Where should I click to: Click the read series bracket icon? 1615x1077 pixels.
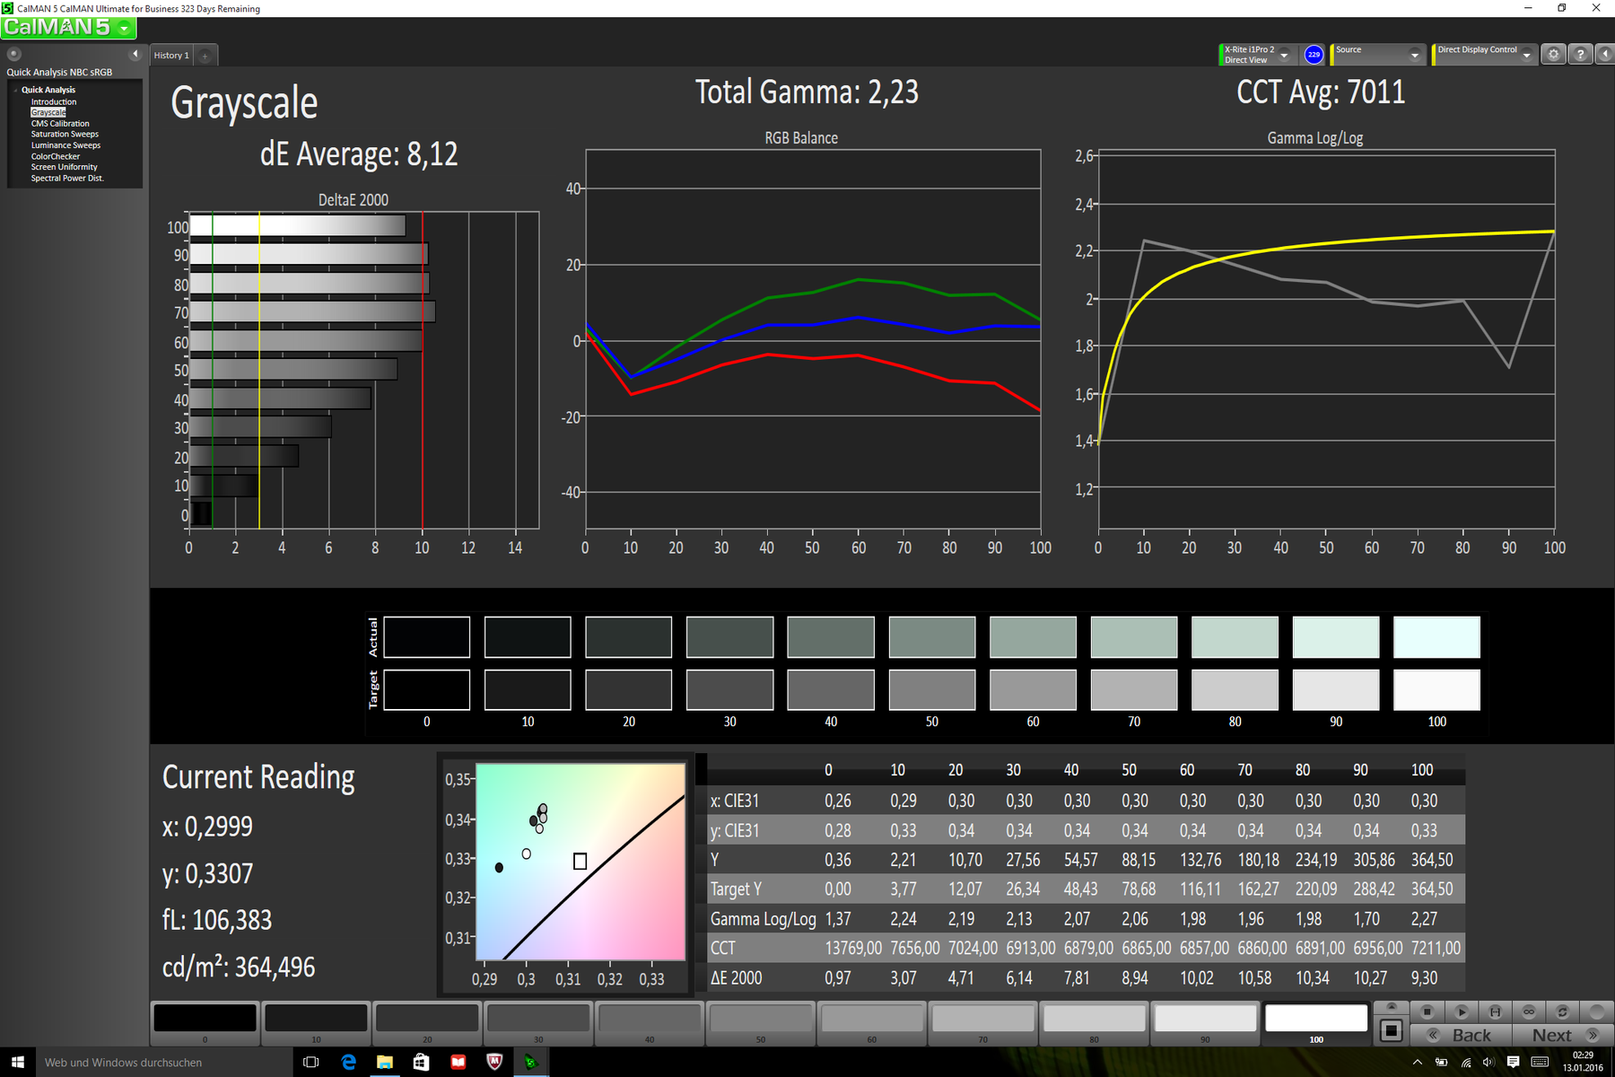[x=1495, y=1011]
